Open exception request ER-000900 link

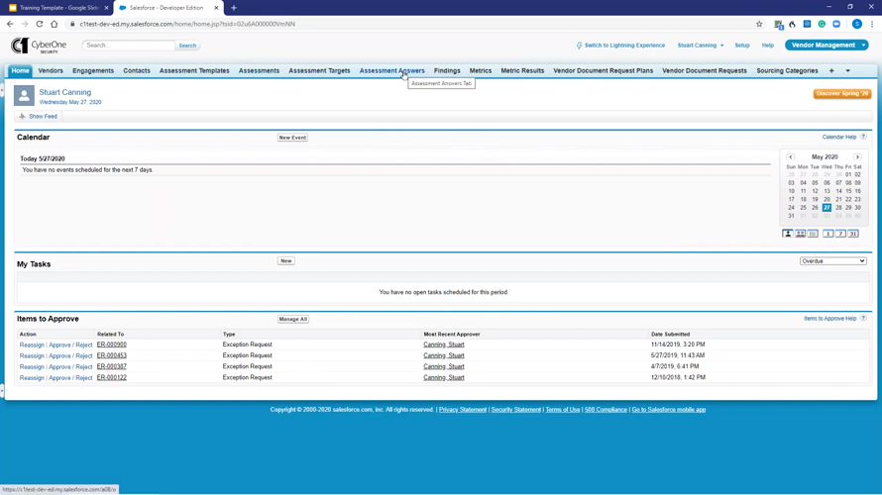pyautogui.click(x=111, y=345)
